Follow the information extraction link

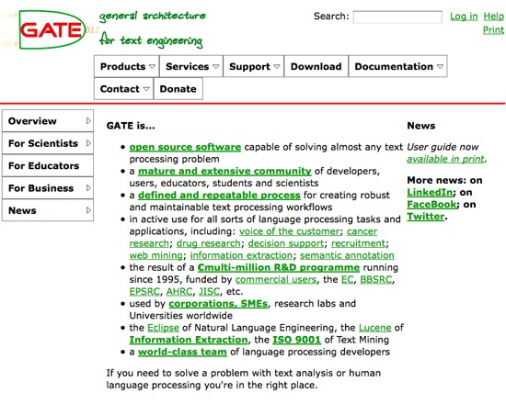click(x=241, y=255)
